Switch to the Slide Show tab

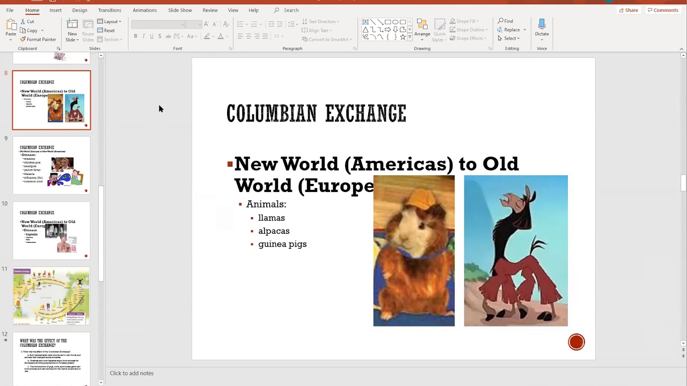(x=180, y=10)
